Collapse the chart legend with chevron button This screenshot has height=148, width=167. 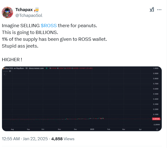coord(4,74)
